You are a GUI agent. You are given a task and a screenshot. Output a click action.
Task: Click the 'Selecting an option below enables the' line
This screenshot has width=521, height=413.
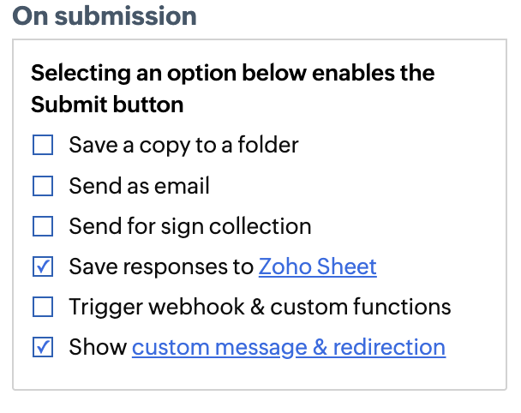click(x=232, y=72)
